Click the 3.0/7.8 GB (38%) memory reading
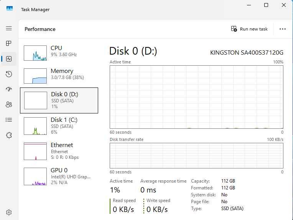Screen dimensions: 293x220 tap(67, 78)
